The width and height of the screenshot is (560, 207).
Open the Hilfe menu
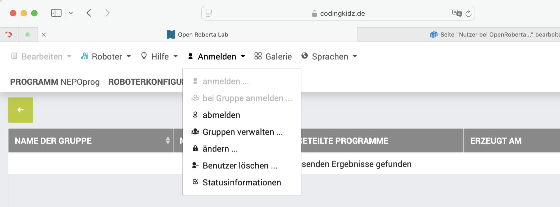[x=159, y=56]
